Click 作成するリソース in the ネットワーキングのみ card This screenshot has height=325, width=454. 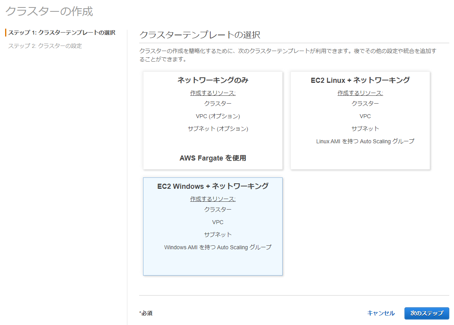[x=213, y=93]
